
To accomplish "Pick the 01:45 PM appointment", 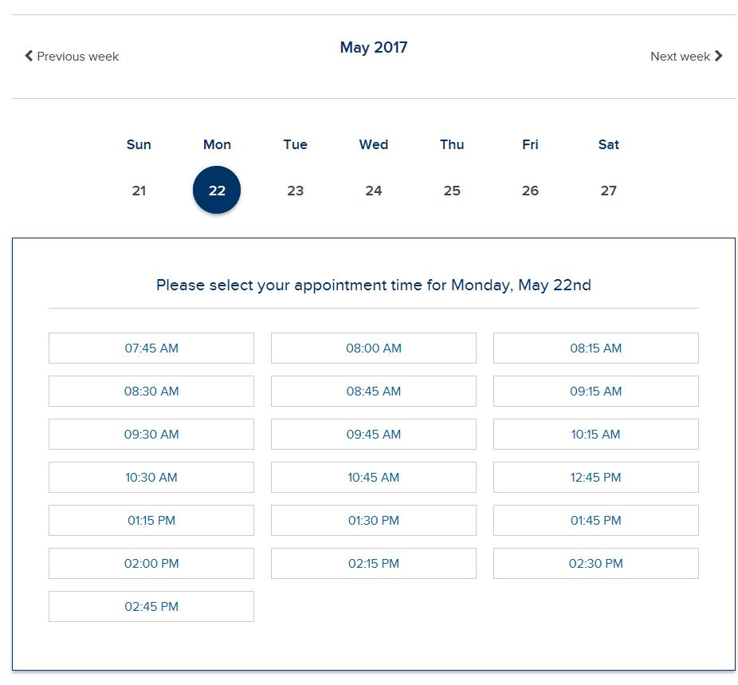I will coord(596,520).
